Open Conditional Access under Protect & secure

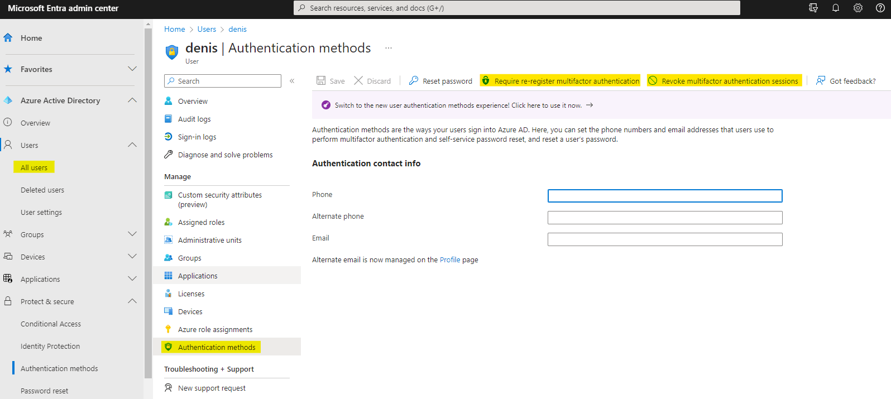(51, 324)
